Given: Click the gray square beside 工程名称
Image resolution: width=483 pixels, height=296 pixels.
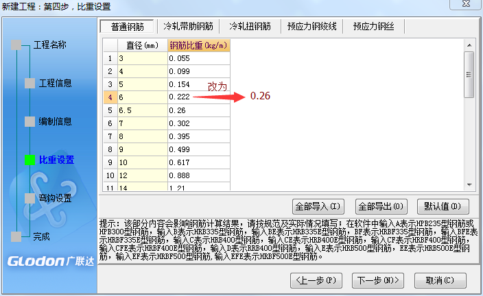Looking at the screenshot, I should point(16,45).
